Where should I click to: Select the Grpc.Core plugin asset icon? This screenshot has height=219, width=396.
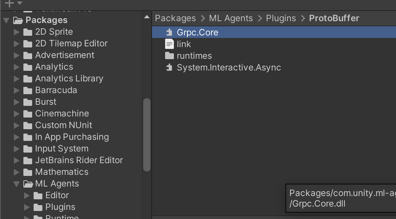pyautogui.click(x=169, y=32)
